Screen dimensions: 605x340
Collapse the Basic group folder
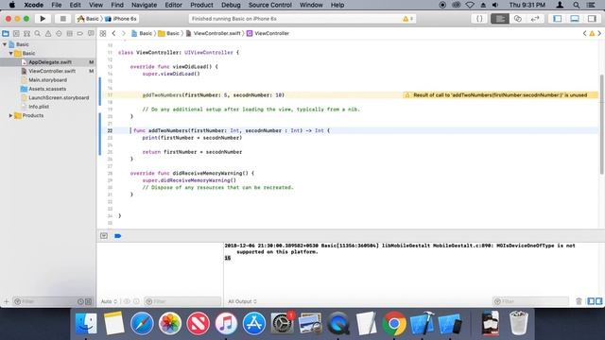click(10, 53)
